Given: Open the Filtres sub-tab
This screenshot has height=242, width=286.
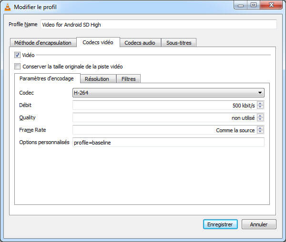Looking at the screenshot, I should point(128,79).
